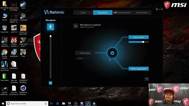The width and height of the screenshot is (189, 106).
Task: Toggle the Voice Leveler effect
Action: point(139,37)
